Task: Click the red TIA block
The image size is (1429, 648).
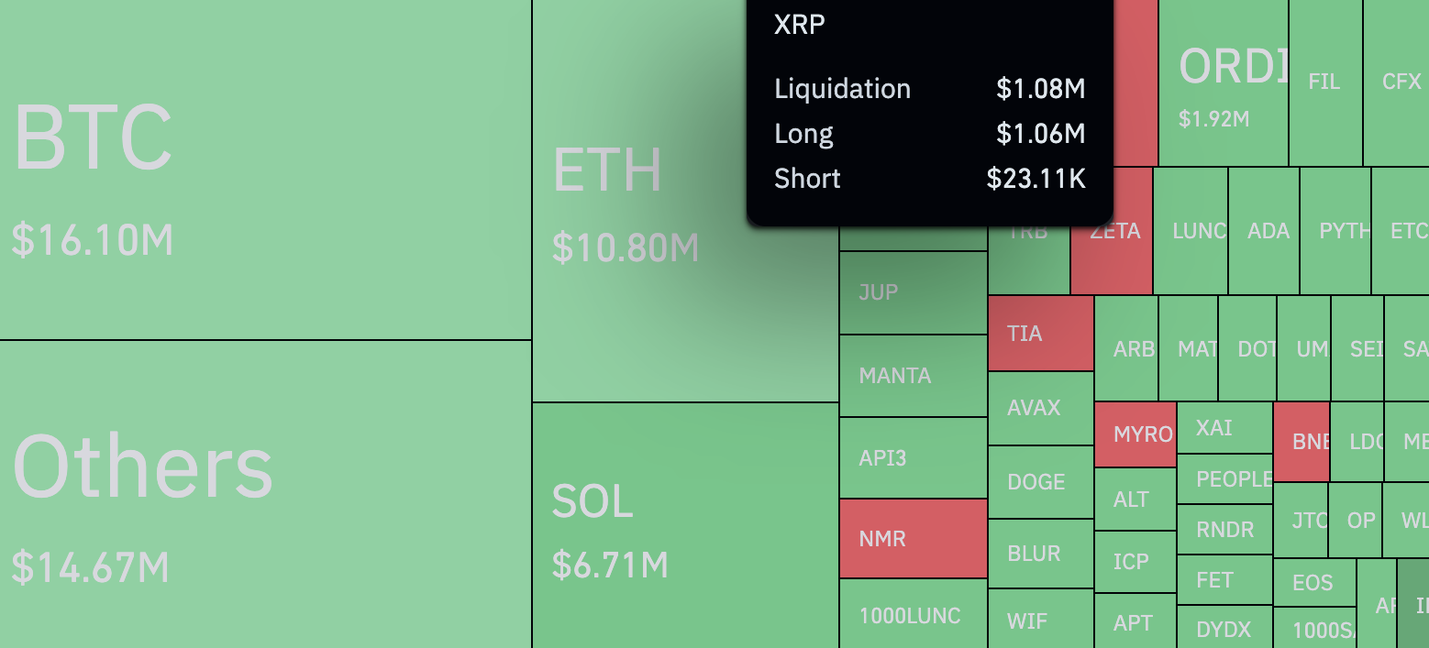Action: [1040, 334]
